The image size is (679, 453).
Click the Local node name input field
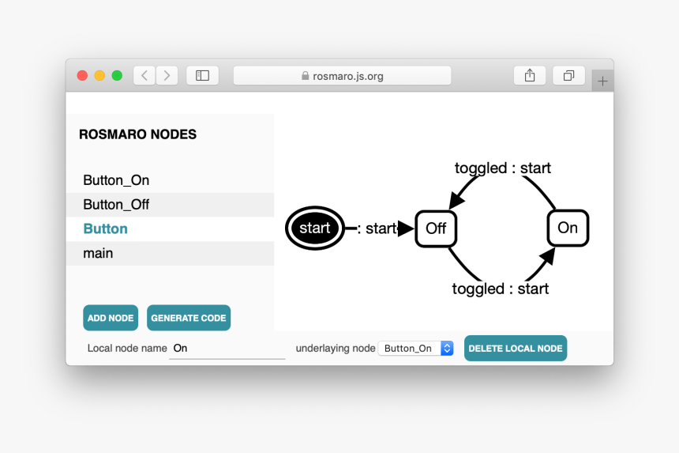(227, 349)
